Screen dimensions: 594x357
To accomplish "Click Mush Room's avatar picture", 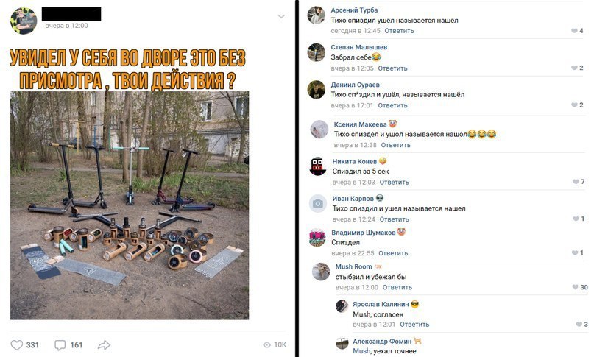I will 321,272.
